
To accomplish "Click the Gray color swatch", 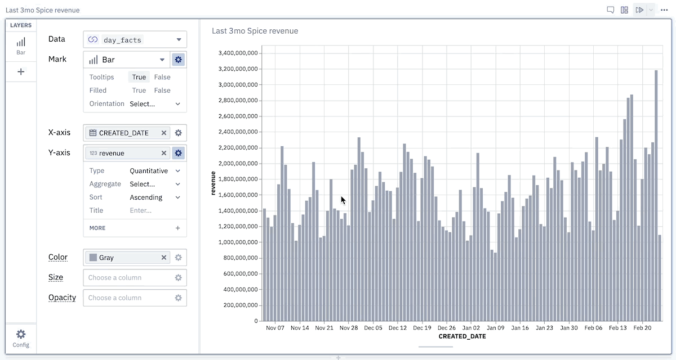I will click(x=93, y=258).
